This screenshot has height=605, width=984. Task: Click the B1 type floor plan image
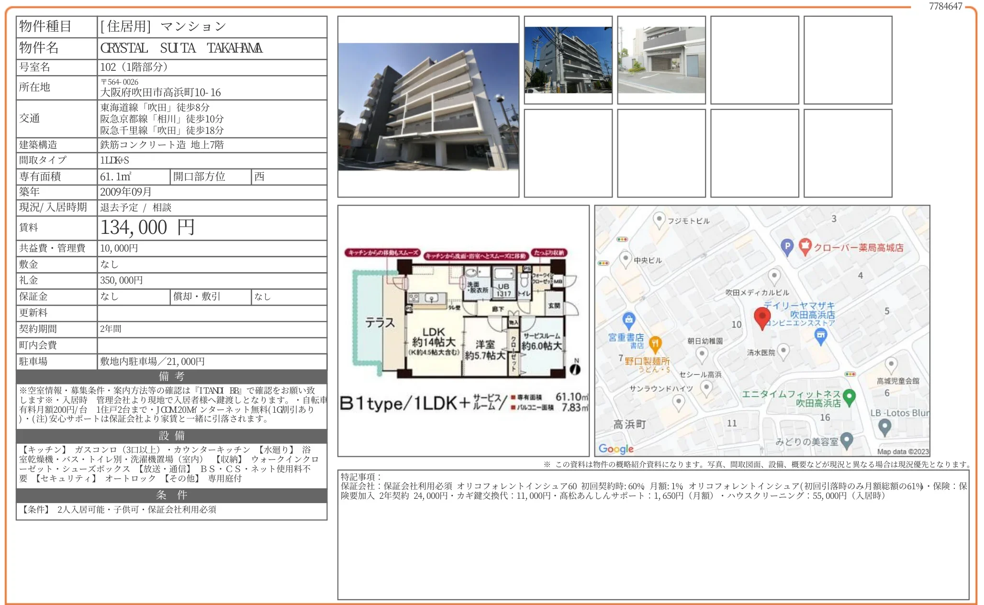(463, 330)
